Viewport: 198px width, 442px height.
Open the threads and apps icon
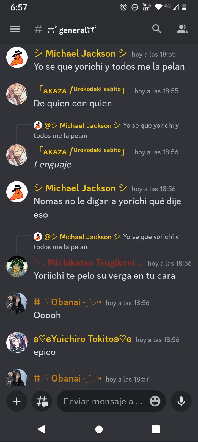(42, 401)
